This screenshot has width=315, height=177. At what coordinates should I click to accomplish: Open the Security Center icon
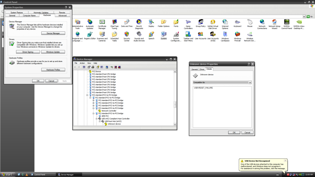click(x=127, y=34)
